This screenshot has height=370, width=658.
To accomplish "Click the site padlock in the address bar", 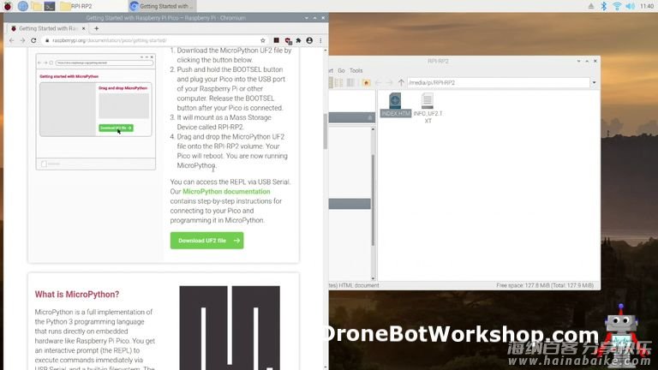I will [47, 41].
